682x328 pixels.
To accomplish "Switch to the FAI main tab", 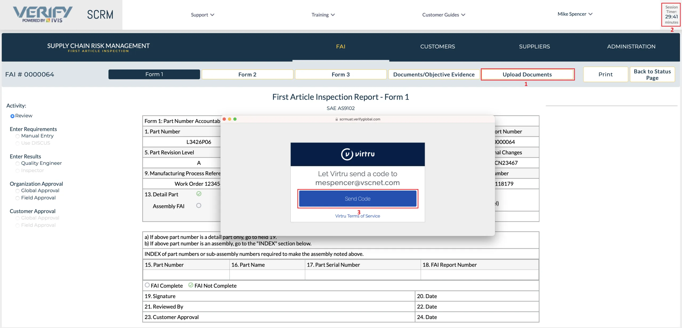I will [x=341, y=46].
